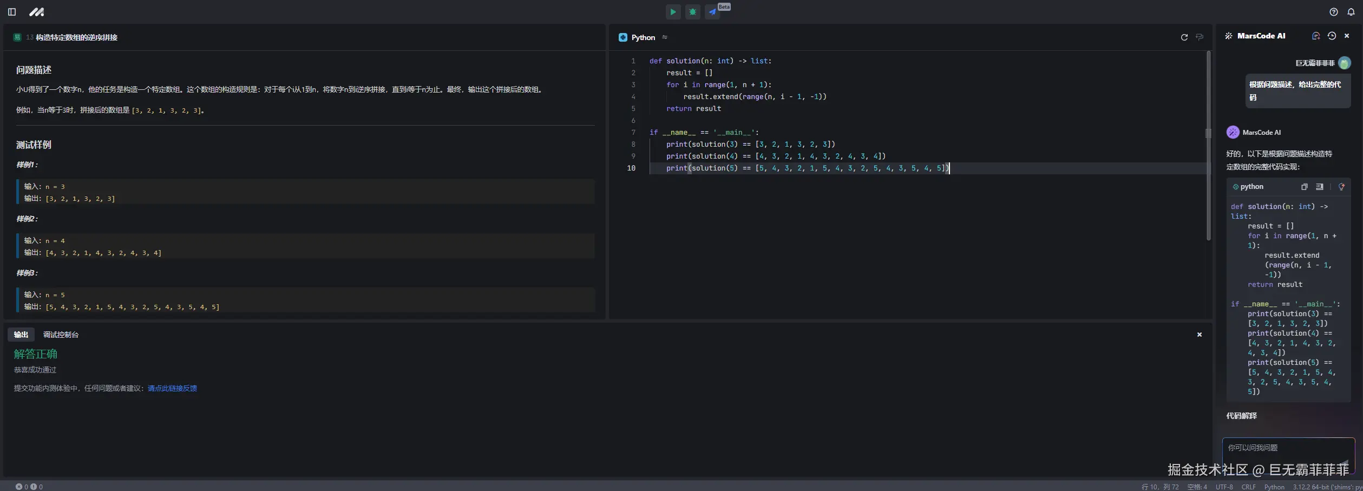Click the python label icon in code block

click(x=1236, y=187)
